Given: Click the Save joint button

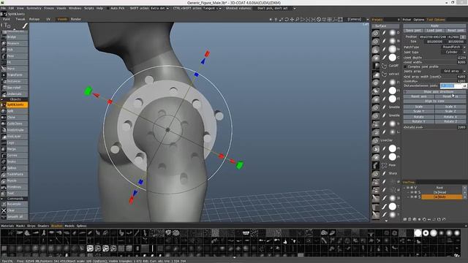Looking at the screenshot, I should point(413,31).
